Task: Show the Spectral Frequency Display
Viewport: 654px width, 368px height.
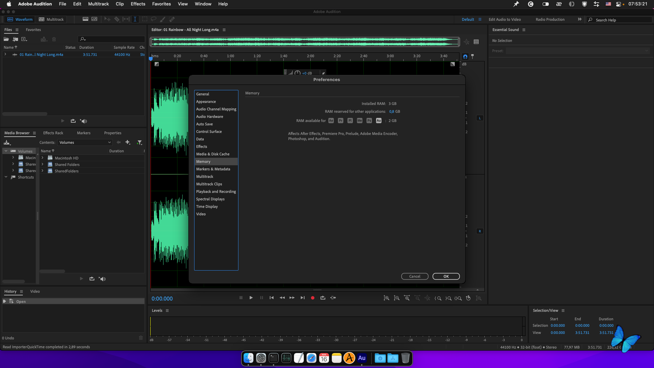Action: pyautogui.click(x=85, y=19)
